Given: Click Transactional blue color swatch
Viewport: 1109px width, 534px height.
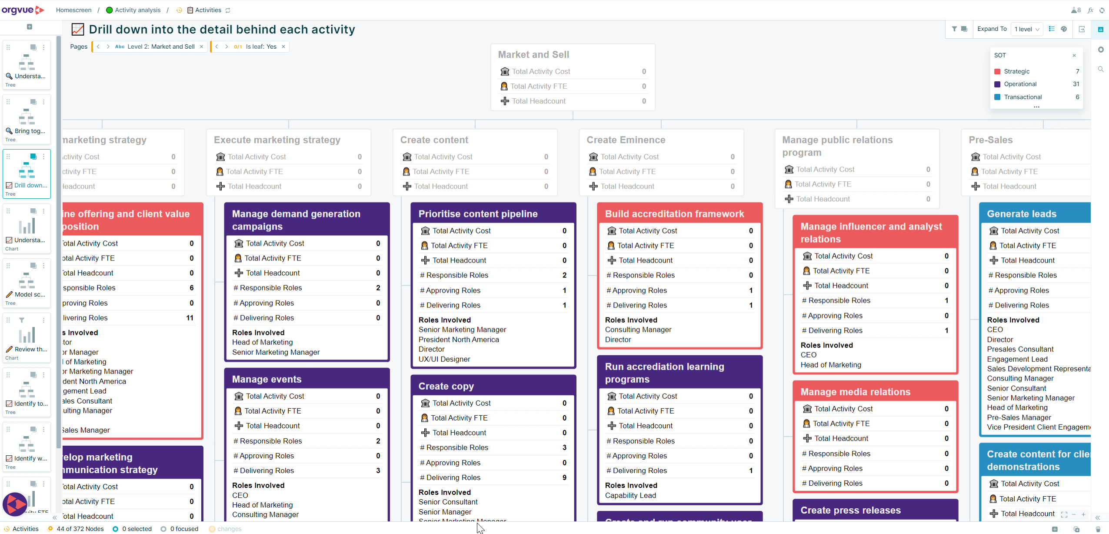Looking at the screenshot, I should (997, 97).
